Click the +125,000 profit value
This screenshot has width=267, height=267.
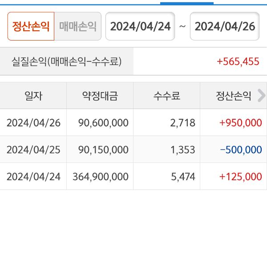click(x=240, y=176)
